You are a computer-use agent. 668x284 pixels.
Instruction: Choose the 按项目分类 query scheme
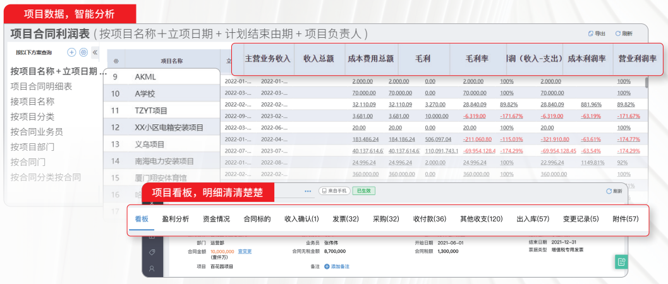32,116
